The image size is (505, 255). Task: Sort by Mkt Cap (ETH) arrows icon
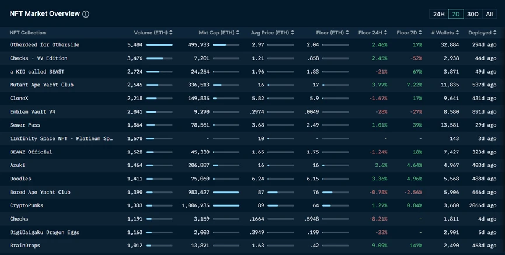point(238,33)
